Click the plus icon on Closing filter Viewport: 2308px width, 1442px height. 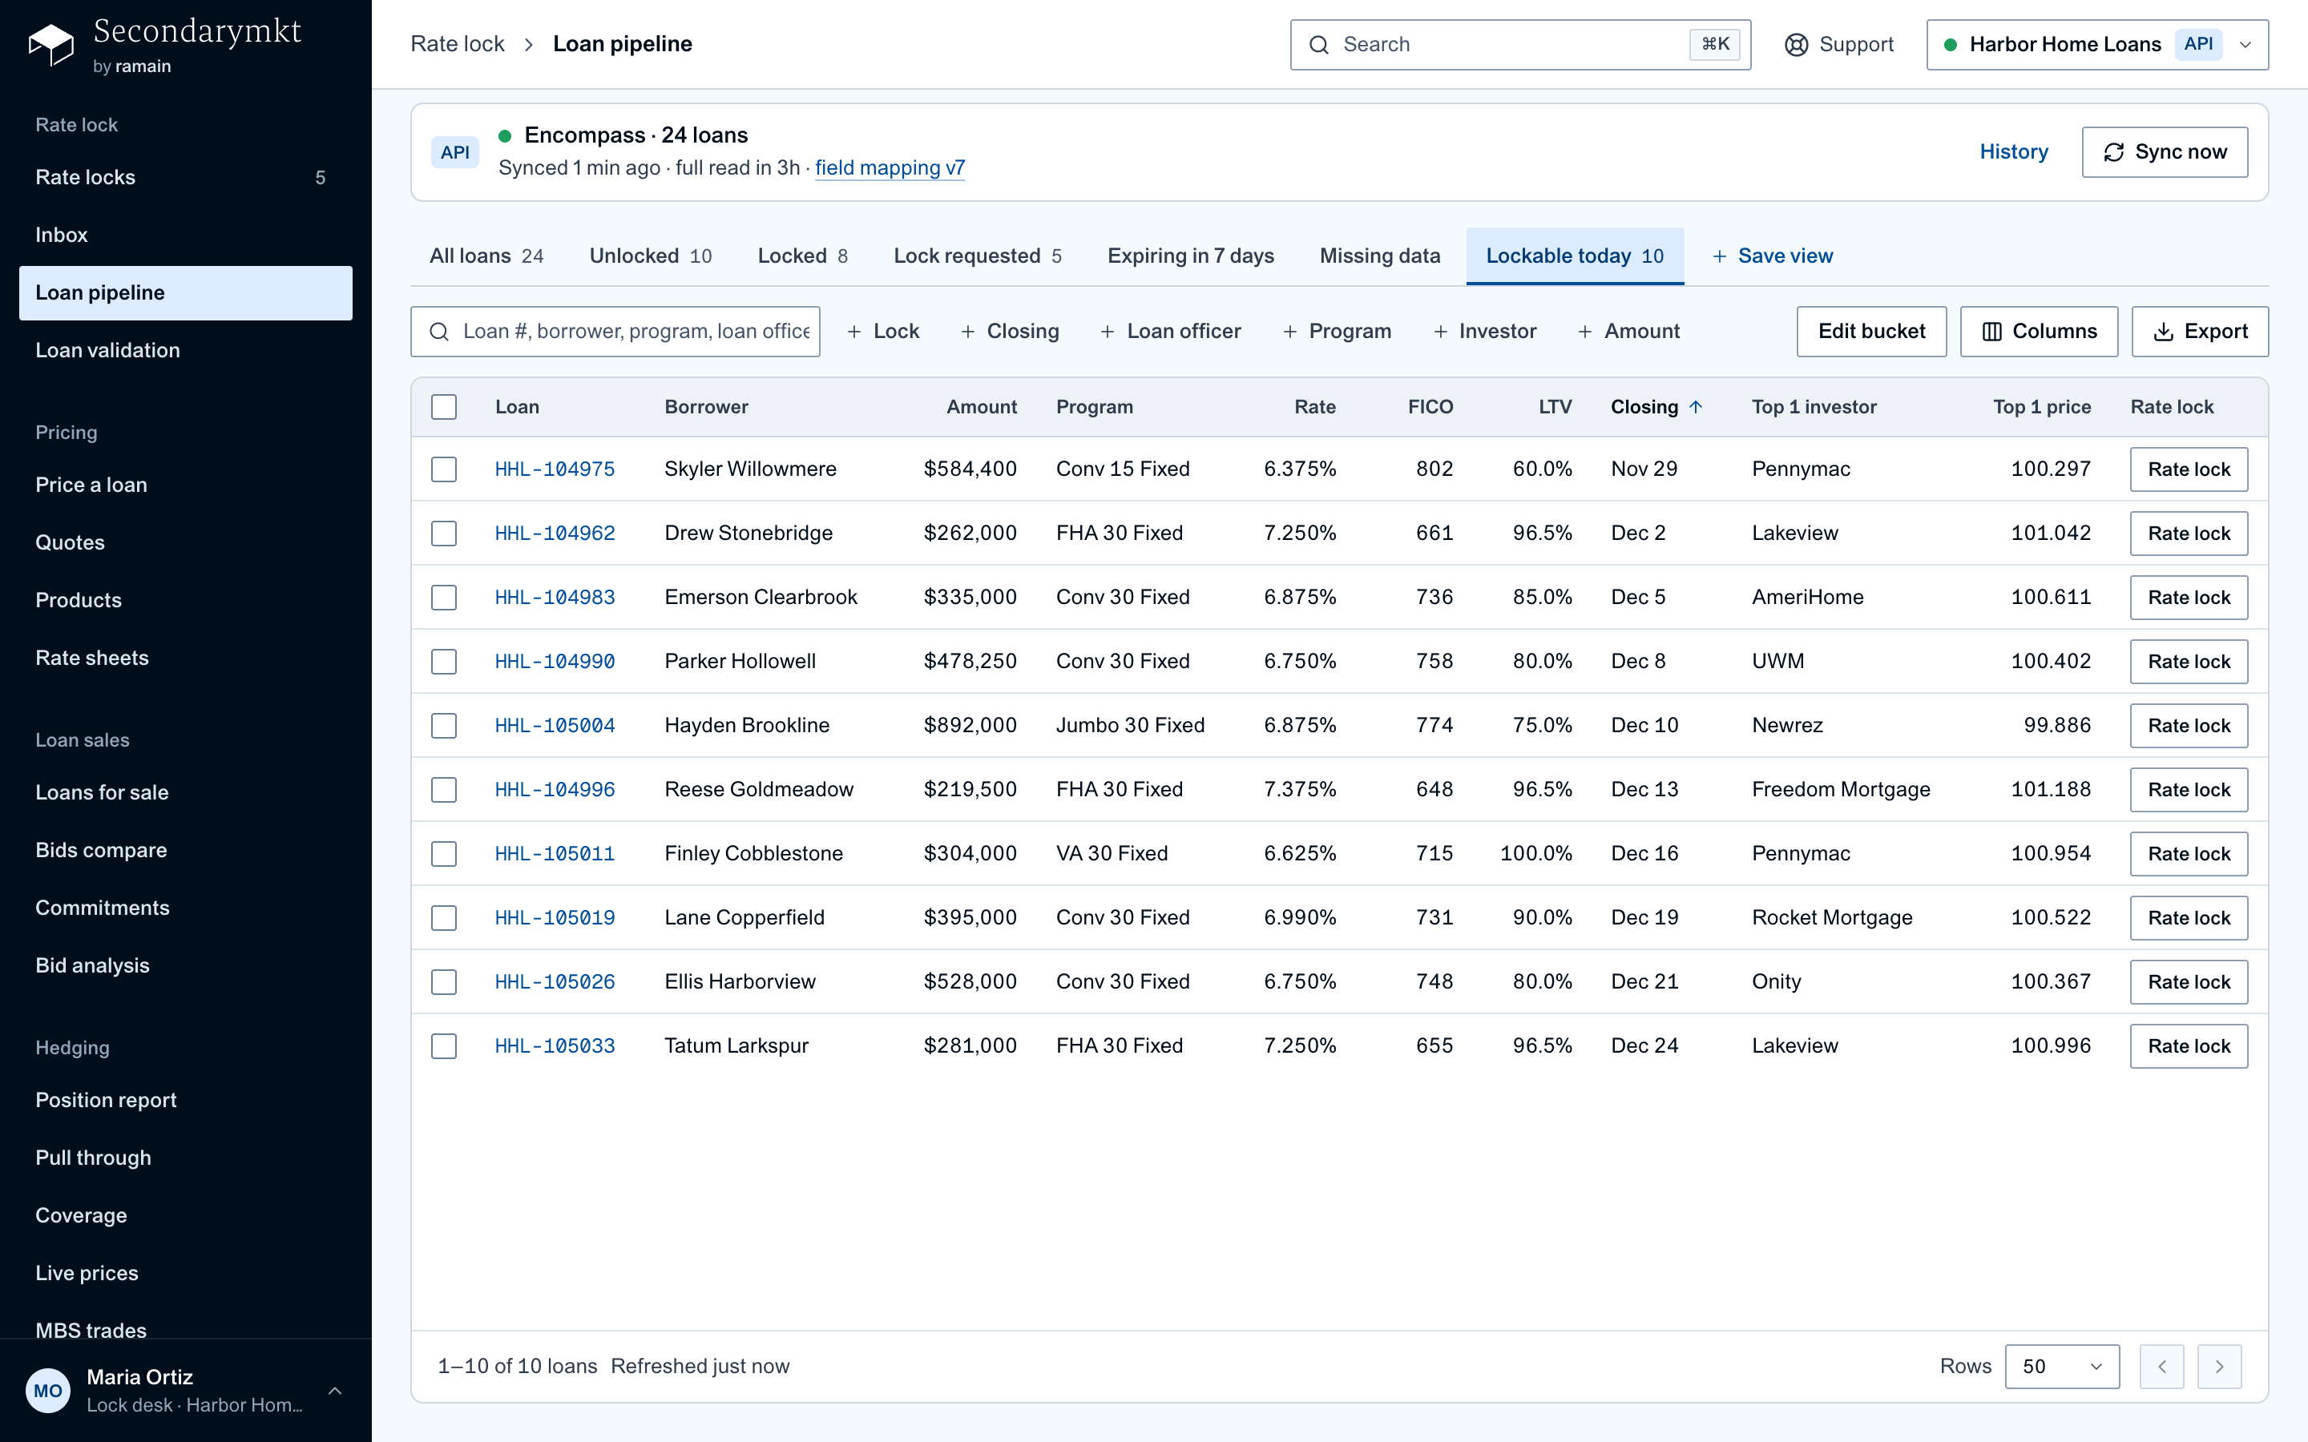967,332
